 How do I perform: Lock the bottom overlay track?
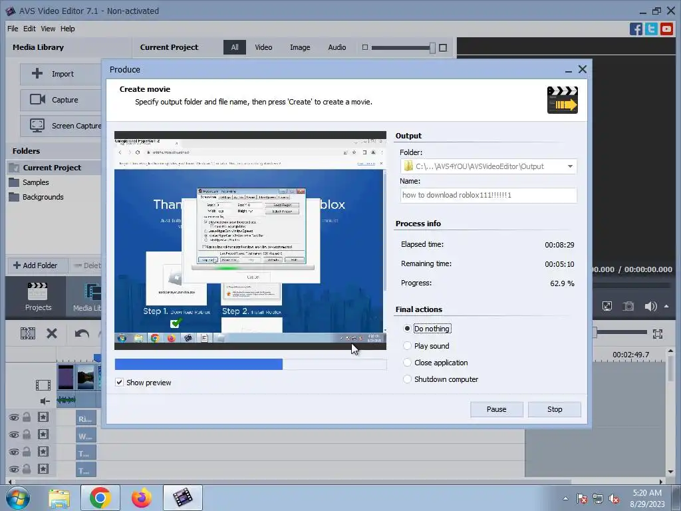(x=27, y=469)
